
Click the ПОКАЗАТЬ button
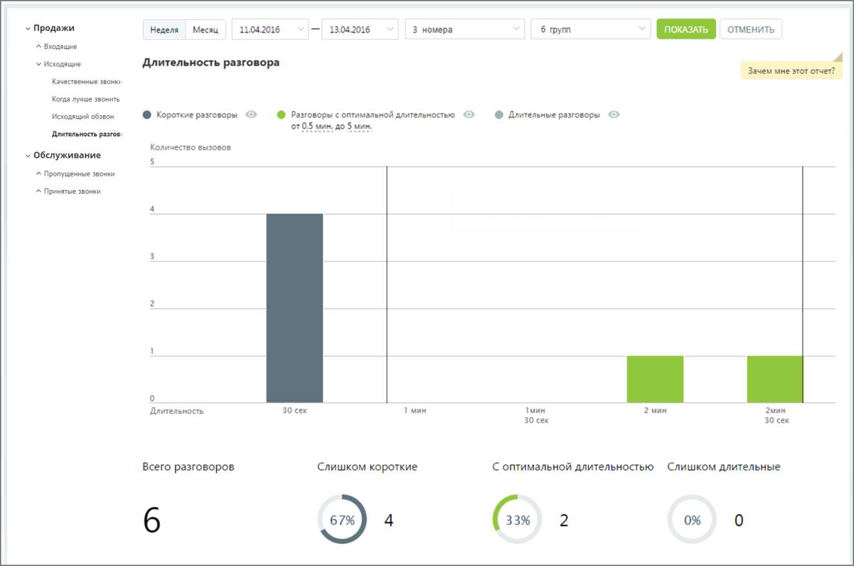click(686, 30)
